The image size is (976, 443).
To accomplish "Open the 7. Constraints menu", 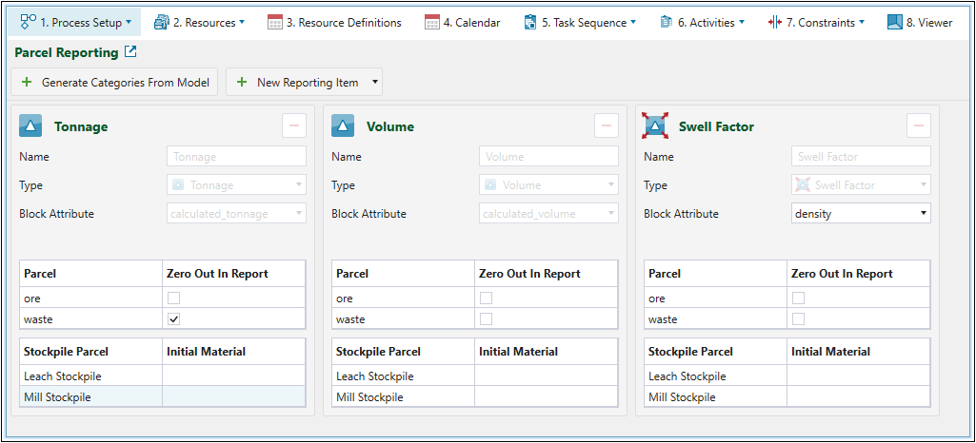I will coord(816,22).
